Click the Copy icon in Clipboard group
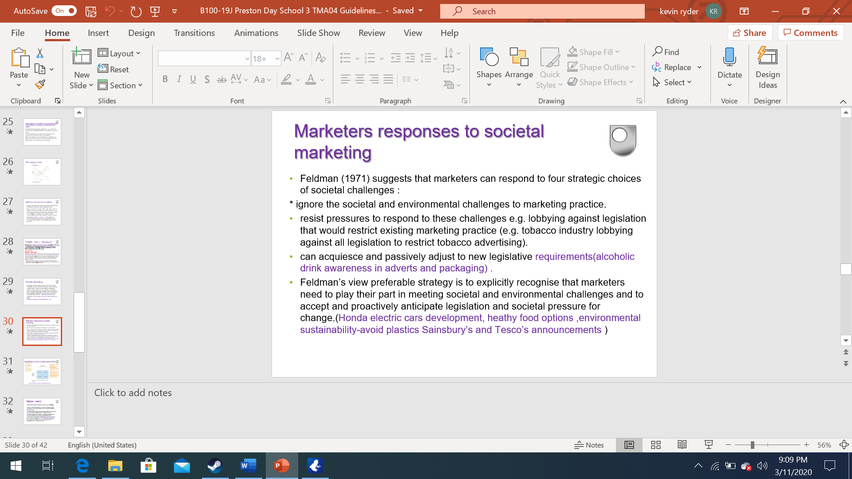Viewport: 852px width, 479px height. pos(40,69)
